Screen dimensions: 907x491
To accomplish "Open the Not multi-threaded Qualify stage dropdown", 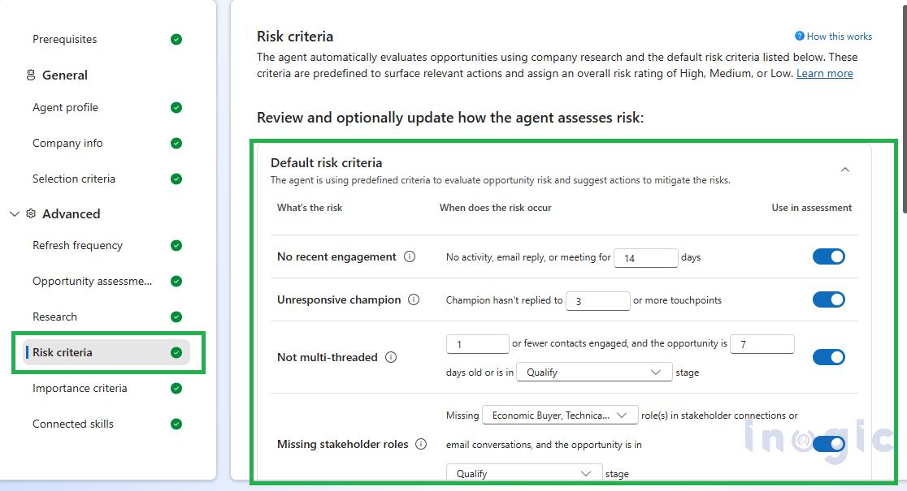I will (x=594, y=373).
